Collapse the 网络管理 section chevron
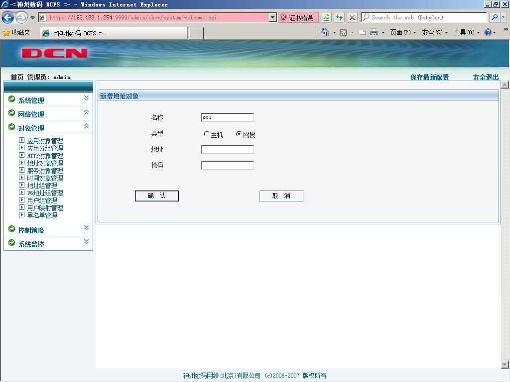Viewport: 510px width, 382px height. click(86, 112)
